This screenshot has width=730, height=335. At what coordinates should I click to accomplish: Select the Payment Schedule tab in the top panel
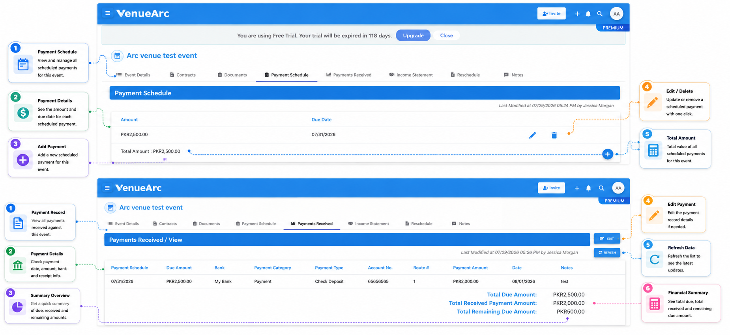point(286,75)
